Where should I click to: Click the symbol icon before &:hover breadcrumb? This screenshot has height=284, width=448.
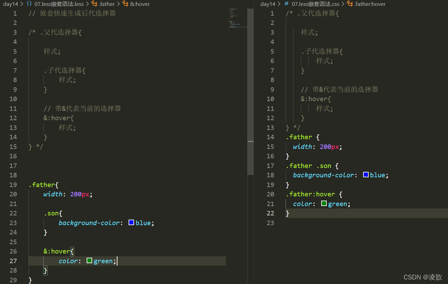pos(125,4)
